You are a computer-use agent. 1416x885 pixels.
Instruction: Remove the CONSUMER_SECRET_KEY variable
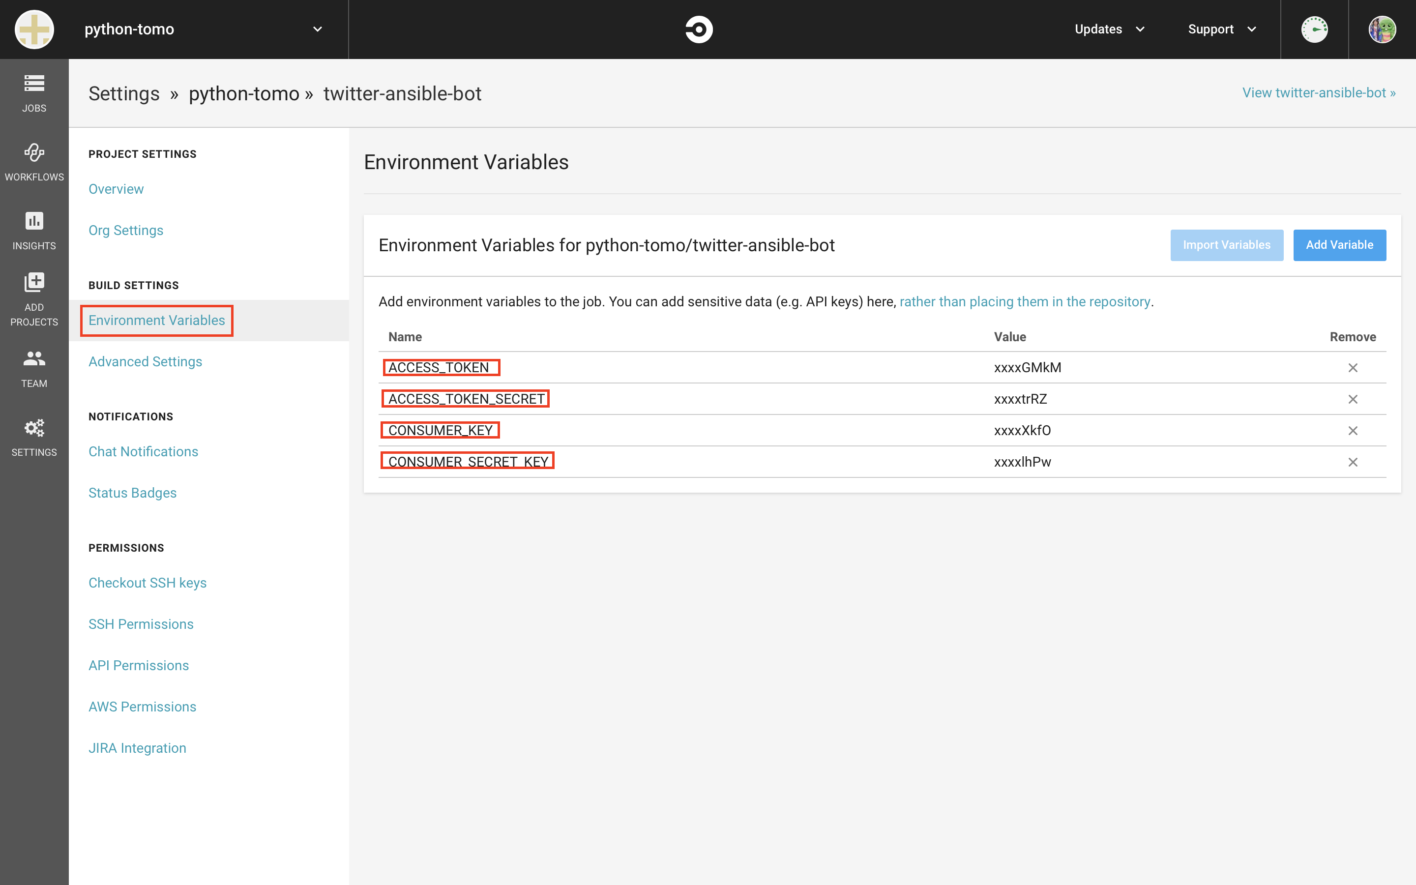tap(1353, 462)
